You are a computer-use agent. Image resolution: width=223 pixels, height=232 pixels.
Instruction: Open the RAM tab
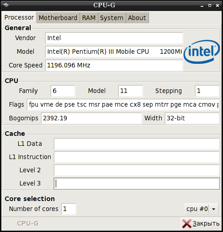(89, 18)
